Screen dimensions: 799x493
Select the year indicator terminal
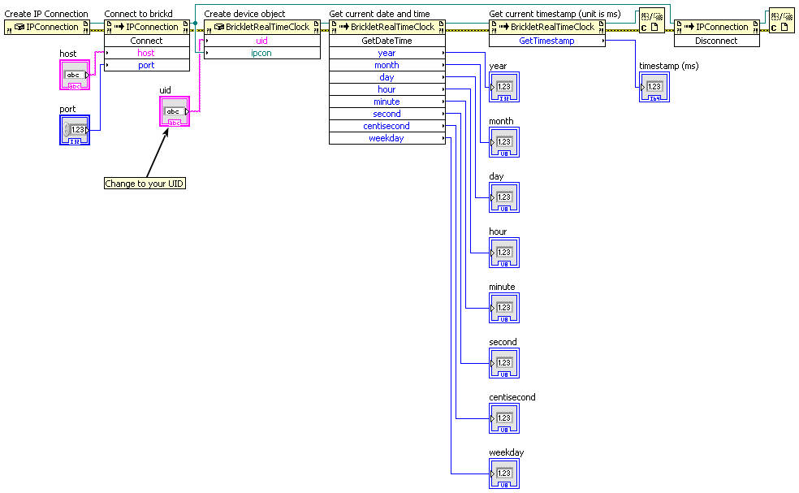[503, 87]
